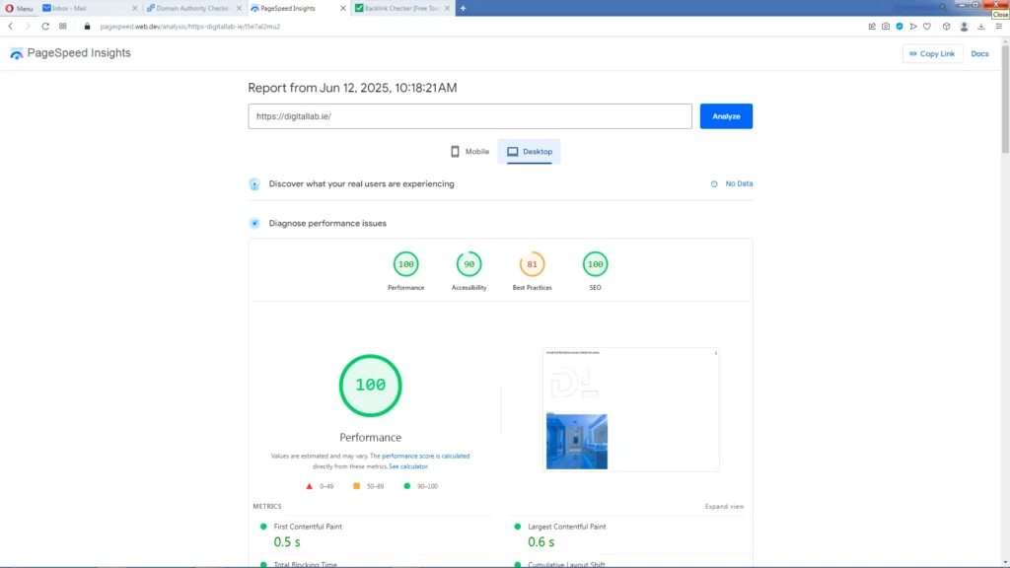Click the 0.6 s Largest Contentful Paint value
1010x568 pixels.
pos(541,542)
